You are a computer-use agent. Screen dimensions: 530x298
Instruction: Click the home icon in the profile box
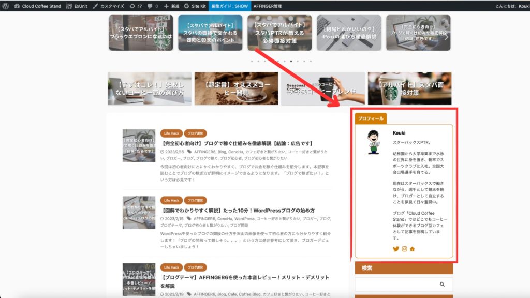tap(413, 249)
